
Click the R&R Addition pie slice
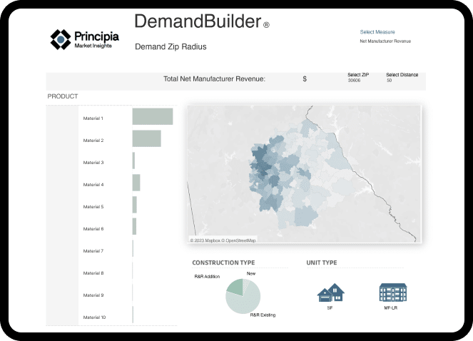236,286
